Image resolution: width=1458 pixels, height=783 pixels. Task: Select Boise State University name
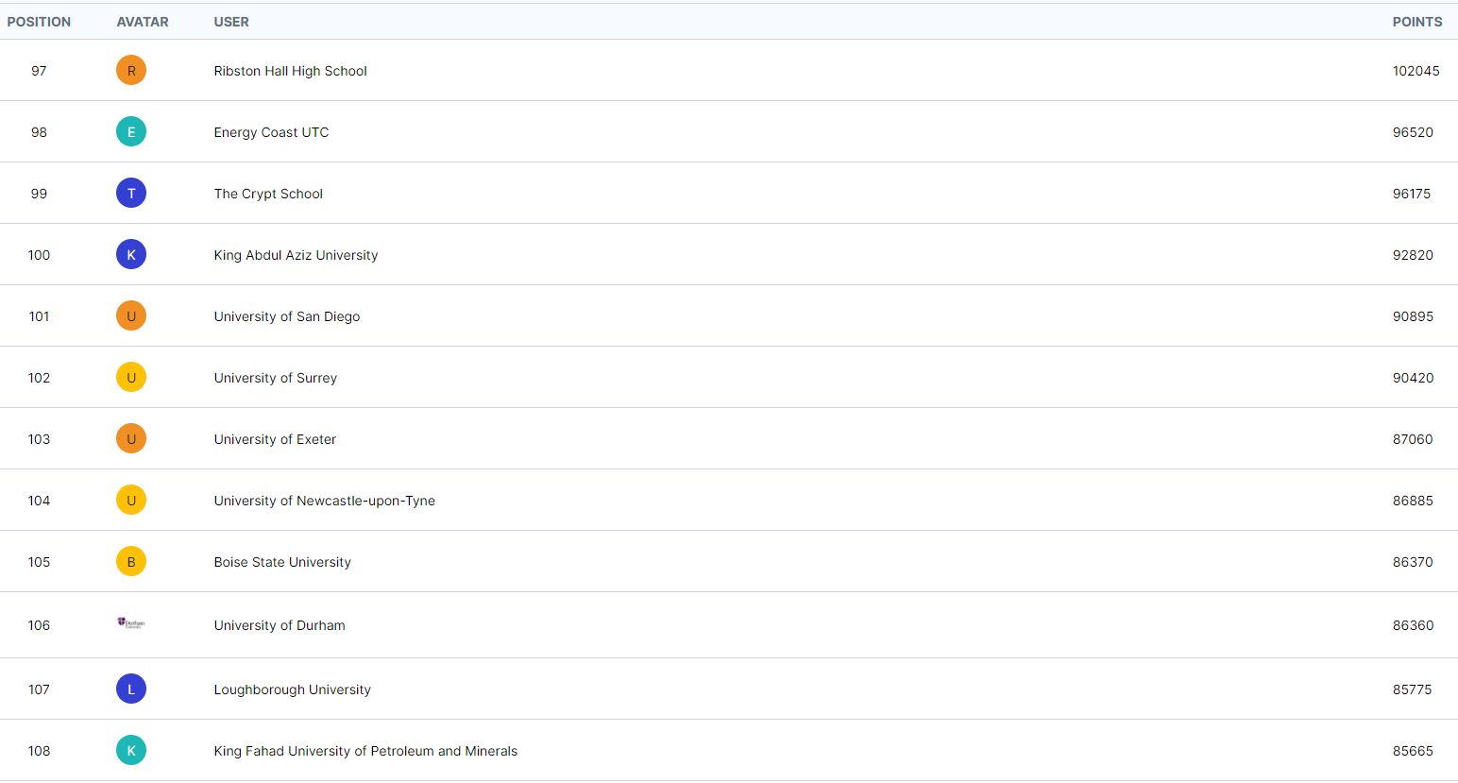click(282, 562)
